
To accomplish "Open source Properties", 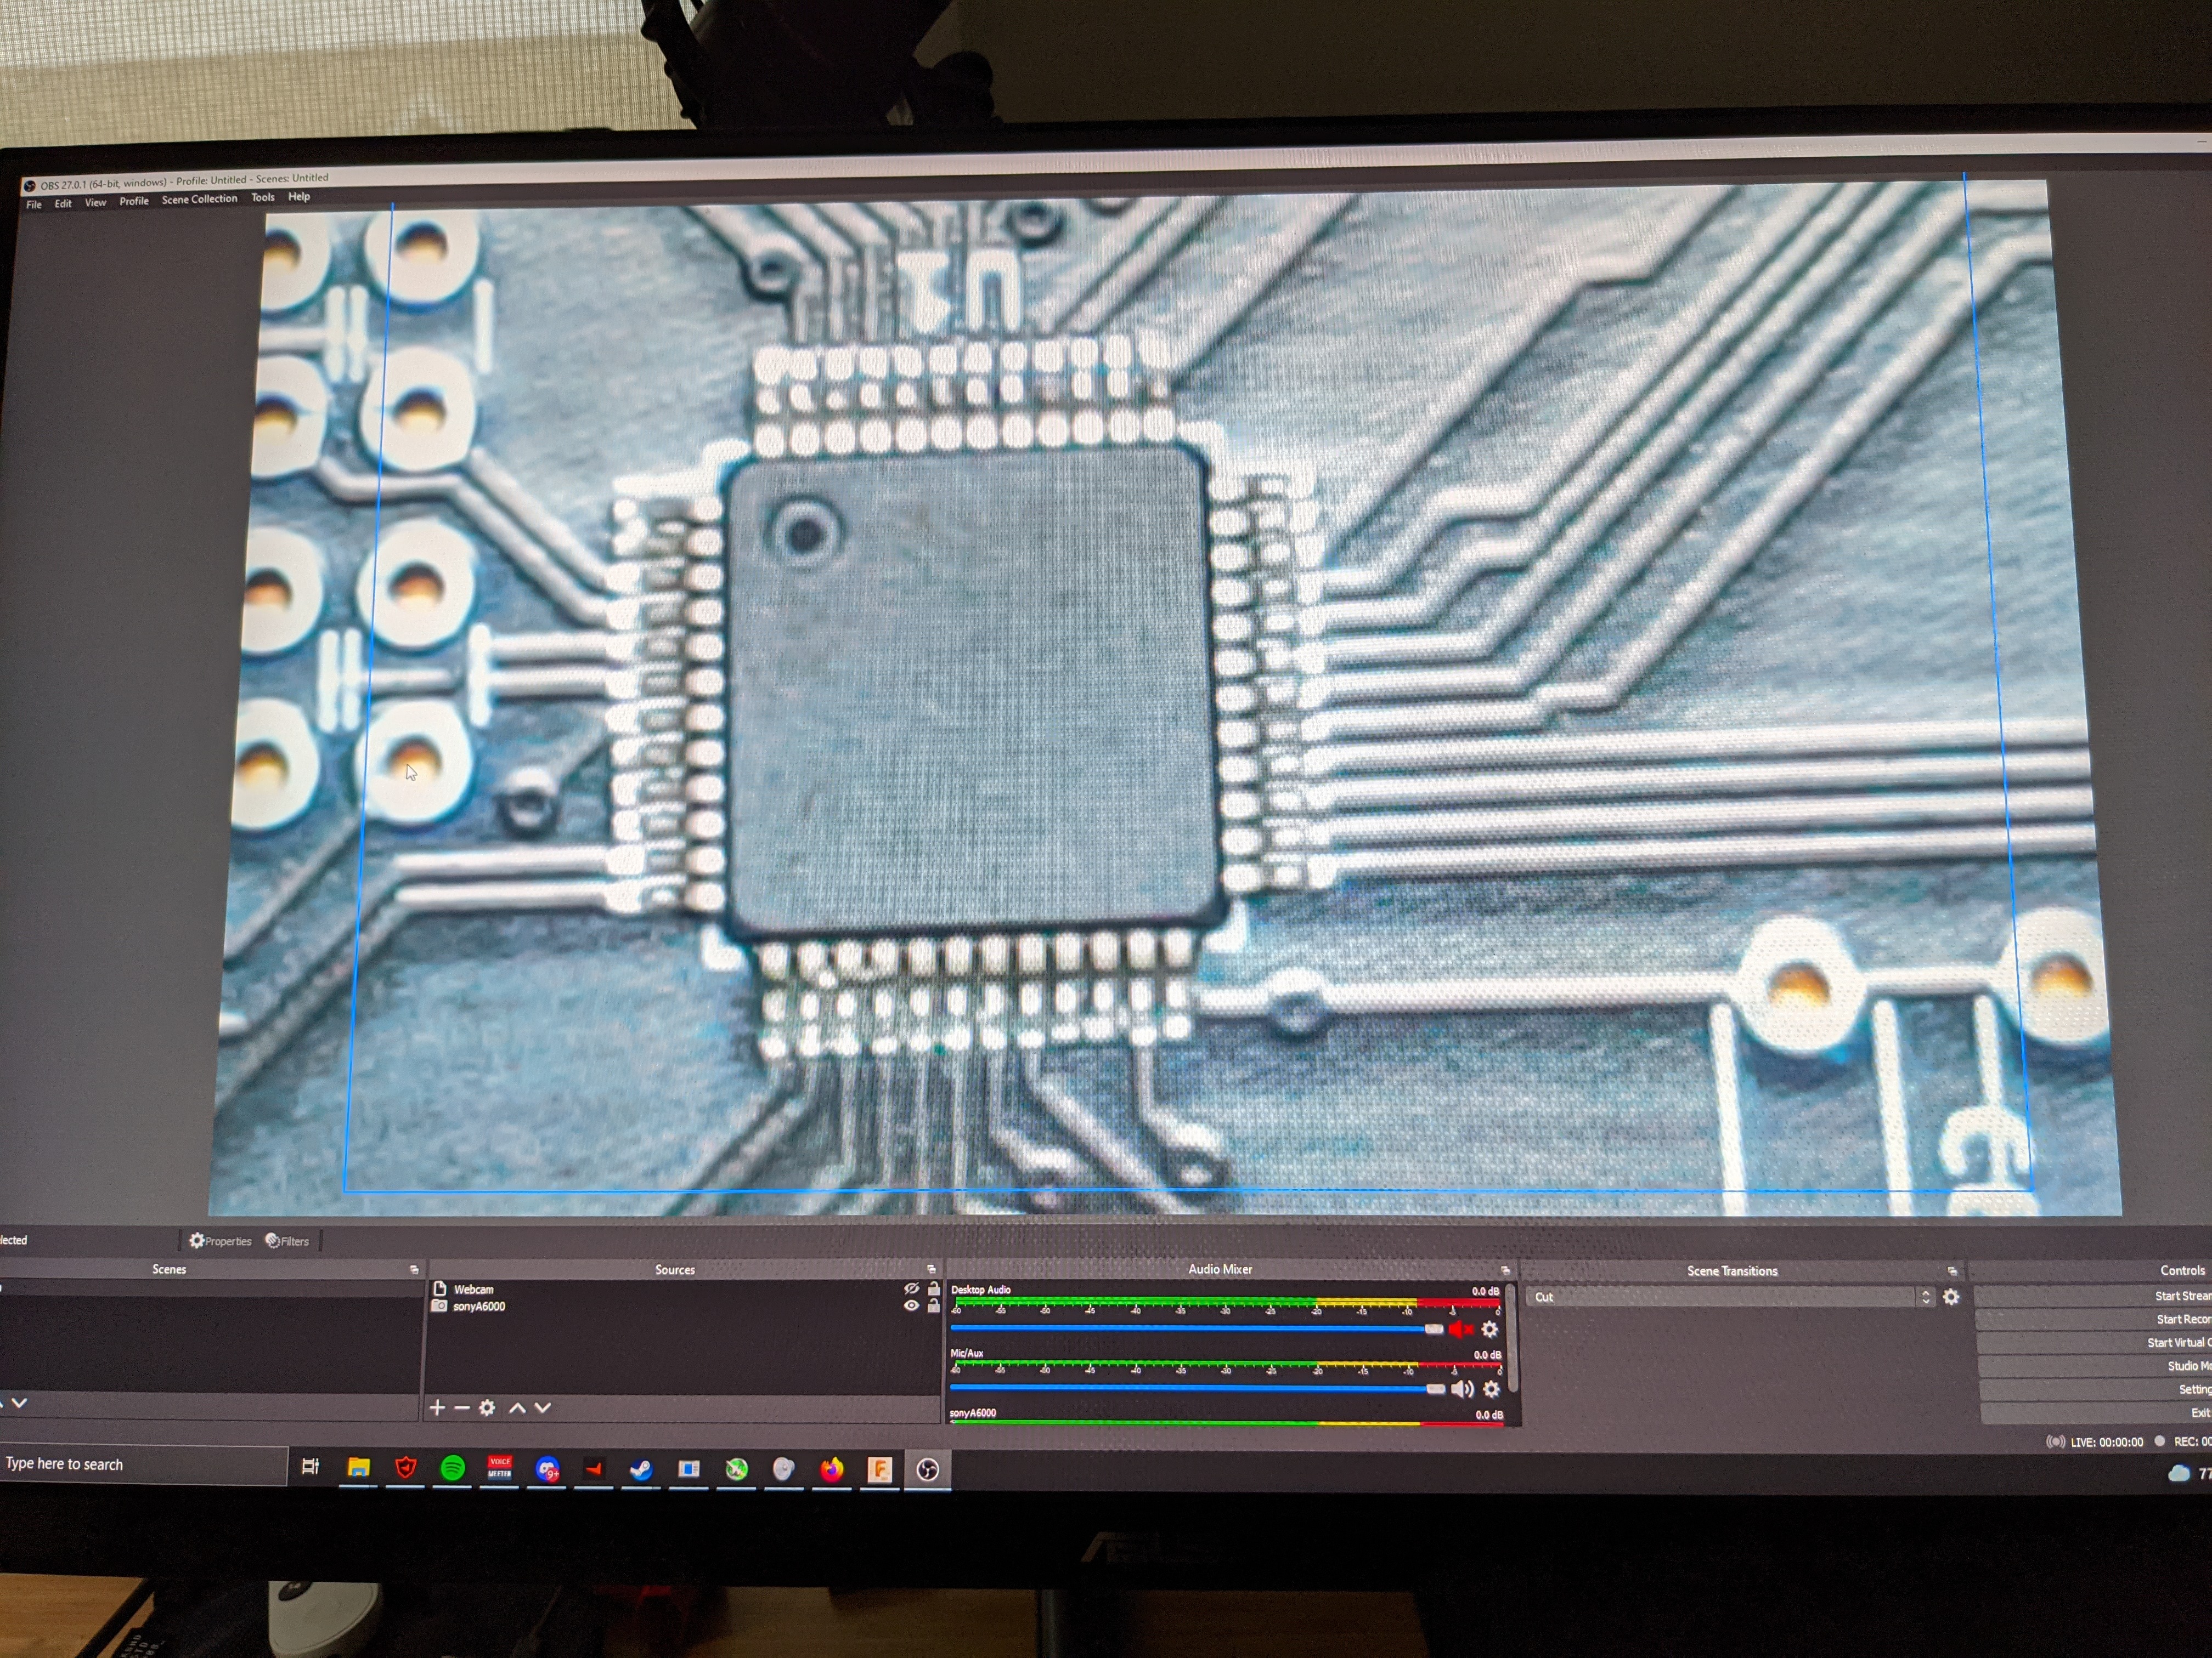I will (x=221, y=1240).
